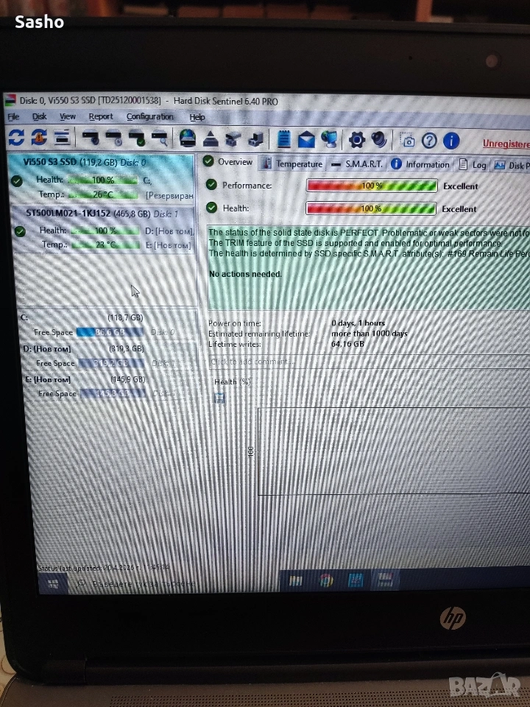Viewport: 530px width, 707px height.
Task: Switch to the S.M.A.R.T. tab
Action: (357, 164)
